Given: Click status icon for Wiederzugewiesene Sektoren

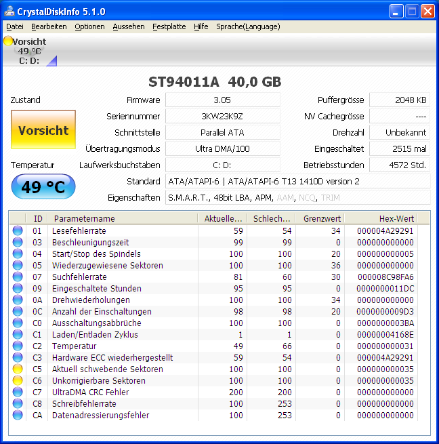Looking at the screenshot, I should [x=18, y=265].
